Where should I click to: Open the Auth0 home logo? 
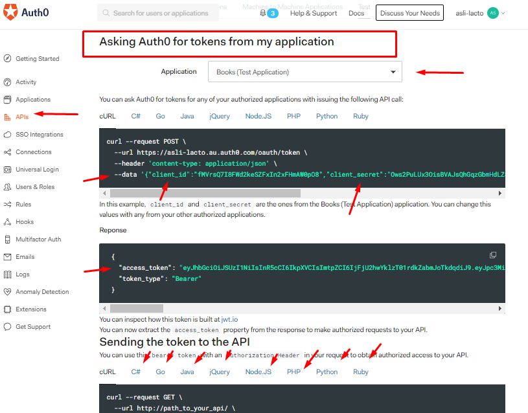tap(26, 12)
